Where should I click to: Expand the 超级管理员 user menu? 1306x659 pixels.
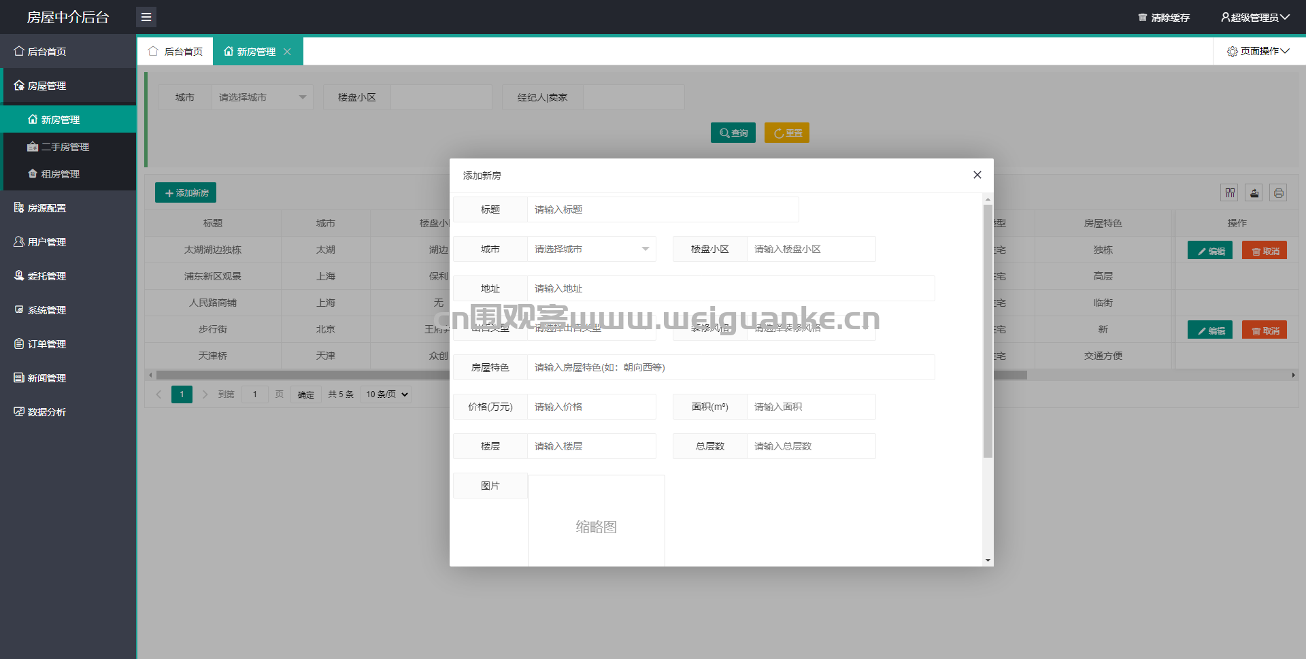click(1255, 18)
